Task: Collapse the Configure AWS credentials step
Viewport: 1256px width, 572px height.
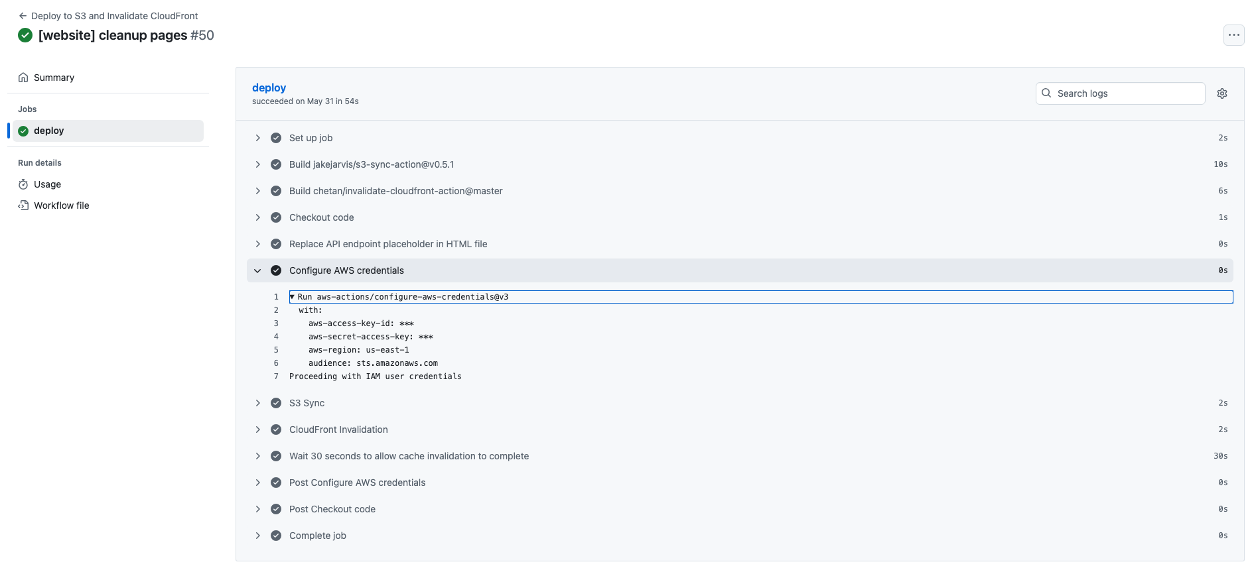Action: click(x=740, y=270)
